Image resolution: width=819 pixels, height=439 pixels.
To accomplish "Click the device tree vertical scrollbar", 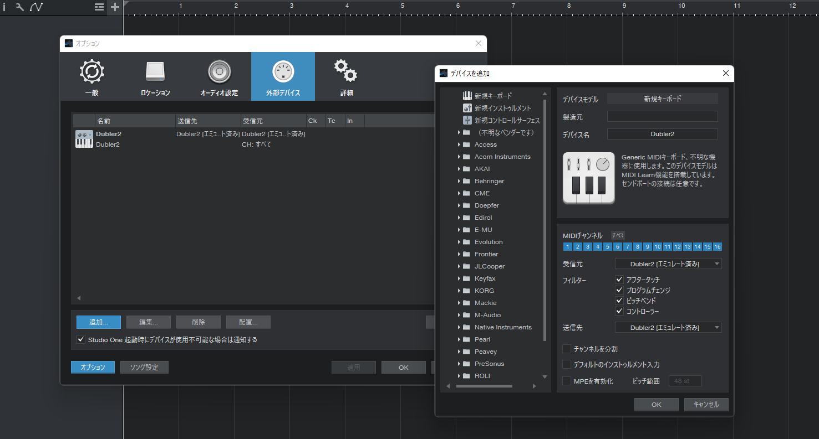I will tap(545, 219).
